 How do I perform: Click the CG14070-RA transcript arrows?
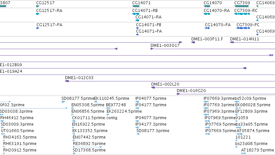tap(207, 14)
